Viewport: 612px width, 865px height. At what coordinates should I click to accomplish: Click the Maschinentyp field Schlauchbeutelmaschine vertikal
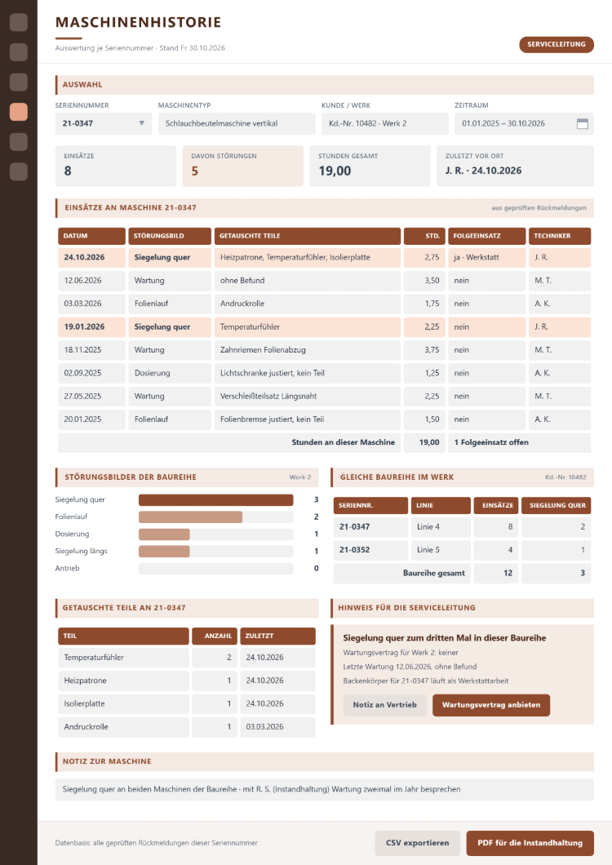tap(237, 123)
